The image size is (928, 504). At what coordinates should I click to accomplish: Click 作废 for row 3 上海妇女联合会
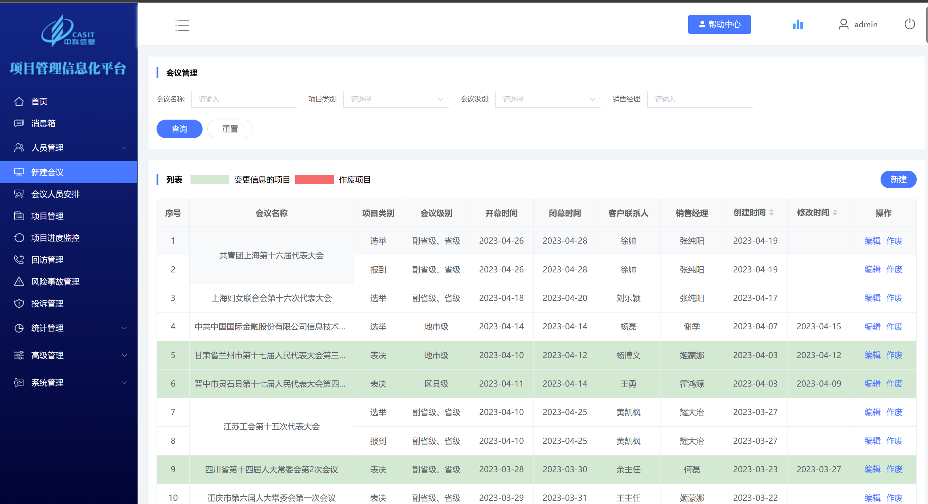point(894,298)
